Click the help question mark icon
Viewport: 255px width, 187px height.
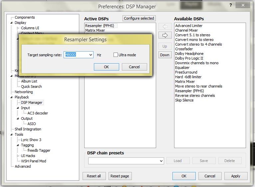[231, 5]
